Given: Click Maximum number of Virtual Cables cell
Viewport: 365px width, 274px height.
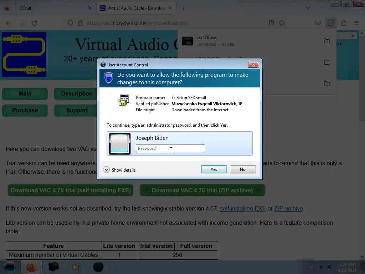Looking at the screenshot, I should pos(53,255).
